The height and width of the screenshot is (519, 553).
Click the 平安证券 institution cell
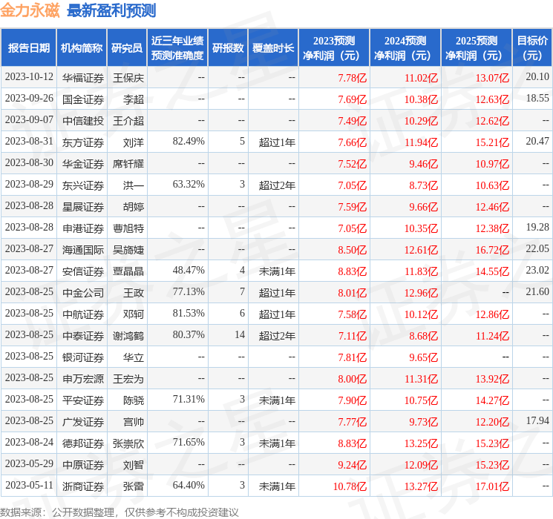(x=83, y=400)
